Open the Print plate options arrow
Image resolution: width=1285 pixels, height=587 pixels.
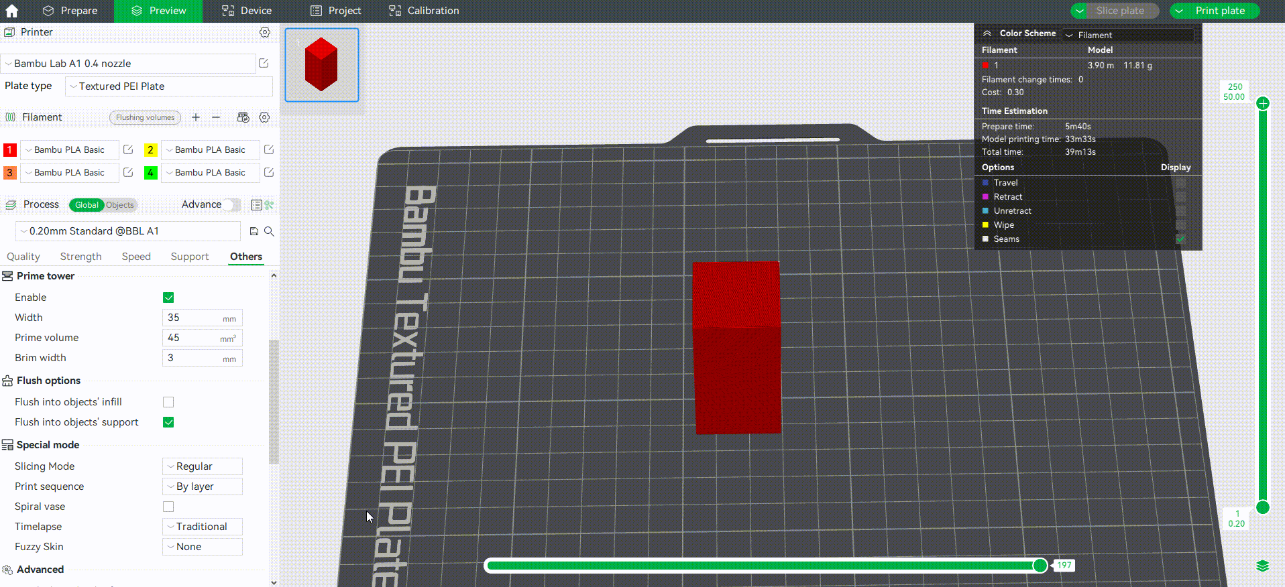tap(1179, 11)
